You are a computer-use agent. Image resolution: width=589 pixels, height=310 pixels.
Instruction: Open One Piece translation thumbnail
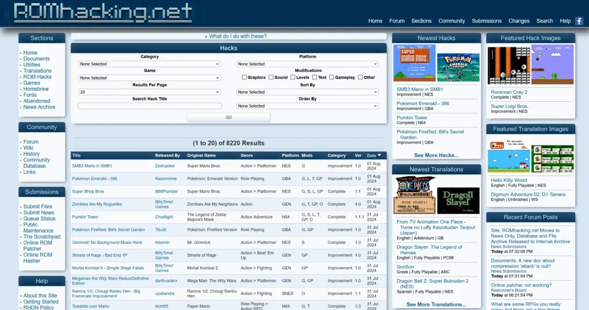tap(414, 195)
